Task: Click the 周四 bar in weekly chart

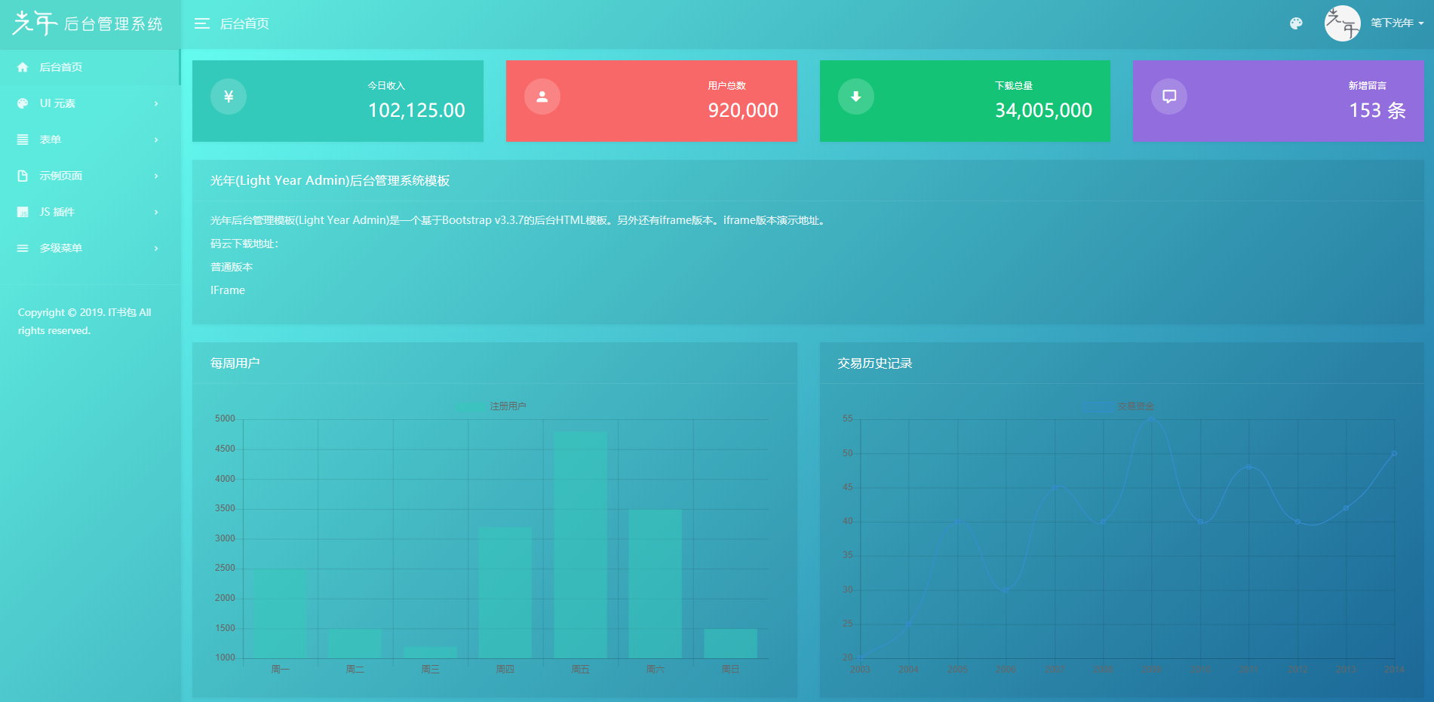Action: pyautogui.click(x=505, y=593)
